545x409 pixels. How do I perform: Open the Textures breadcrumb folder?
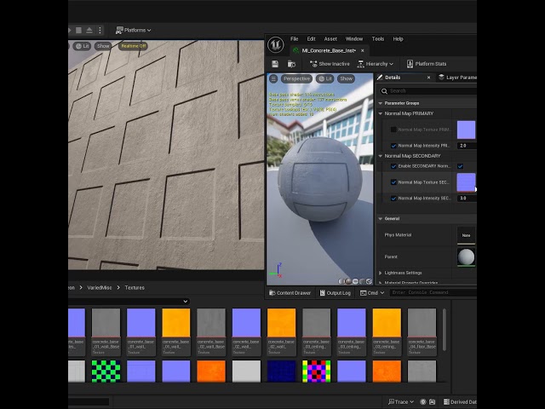(135, 288)
